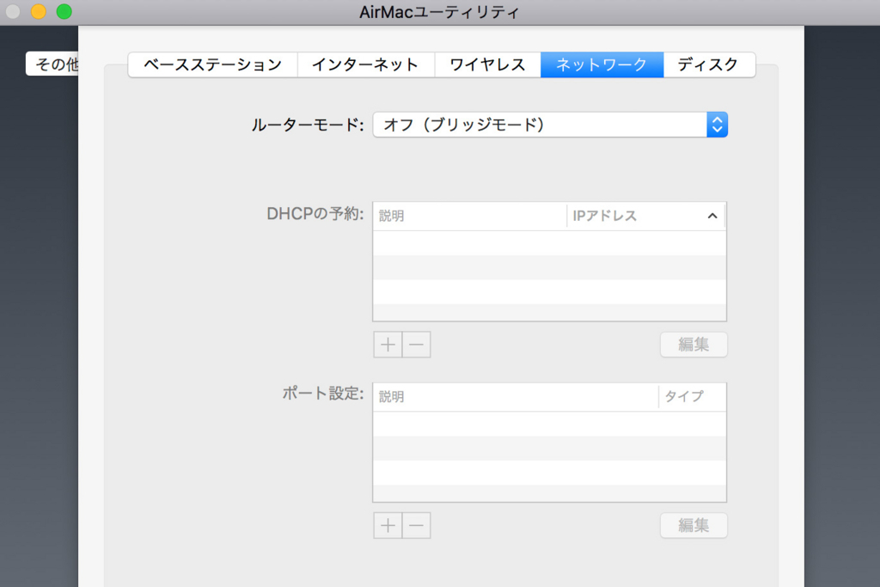
Task: Zoom the AirMacユーティリティ window with the green button
Action: pyautogui.click(x=64, y=11)
